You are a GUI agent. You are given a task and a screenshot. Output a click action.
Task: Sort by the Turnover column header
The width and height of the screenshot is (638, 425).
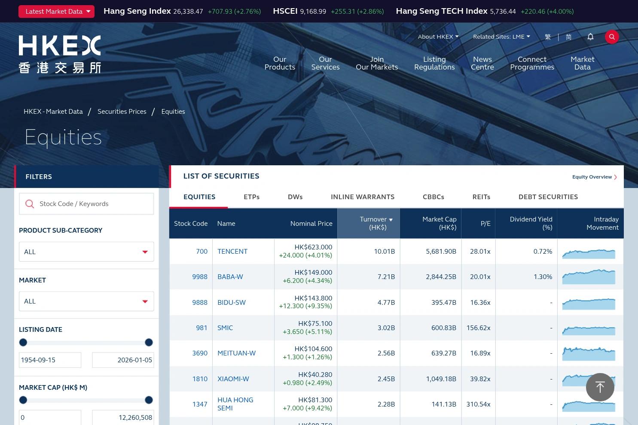click(x=373, y=223)
